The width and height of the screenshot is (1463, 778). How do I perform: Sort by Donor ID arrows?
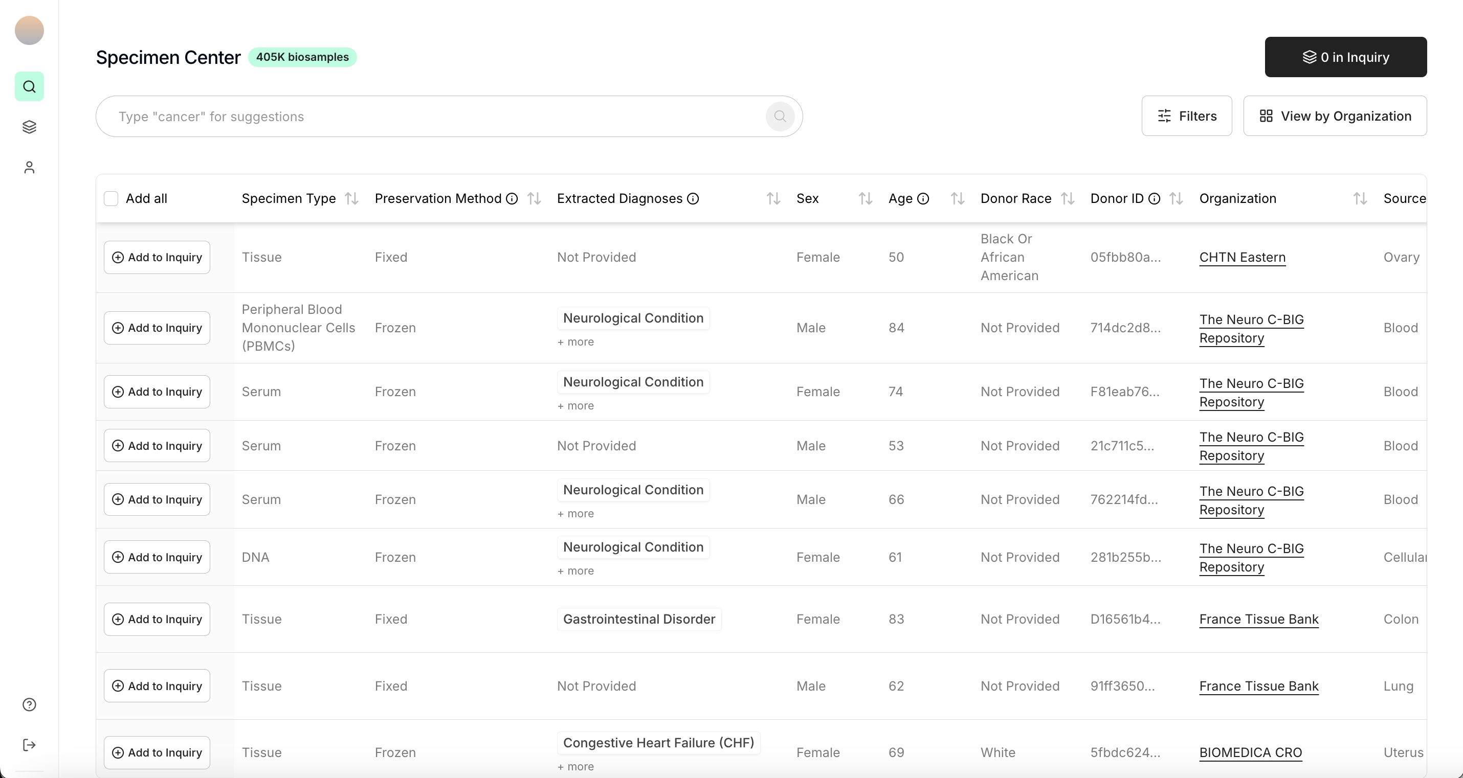1176,199
